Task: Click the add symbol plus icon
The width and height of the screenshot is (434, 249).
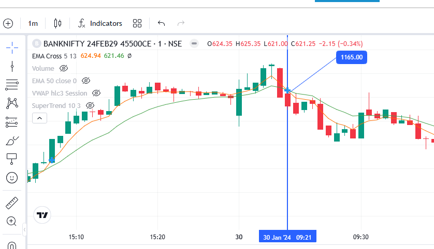Action: pos(8,23)
